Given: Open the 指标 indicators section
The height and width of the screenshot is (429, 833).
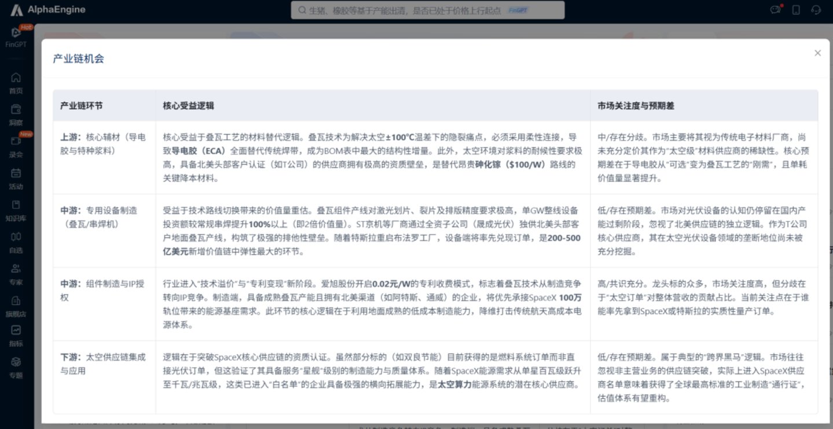Looking at the screenshot, I should [16, 335].
